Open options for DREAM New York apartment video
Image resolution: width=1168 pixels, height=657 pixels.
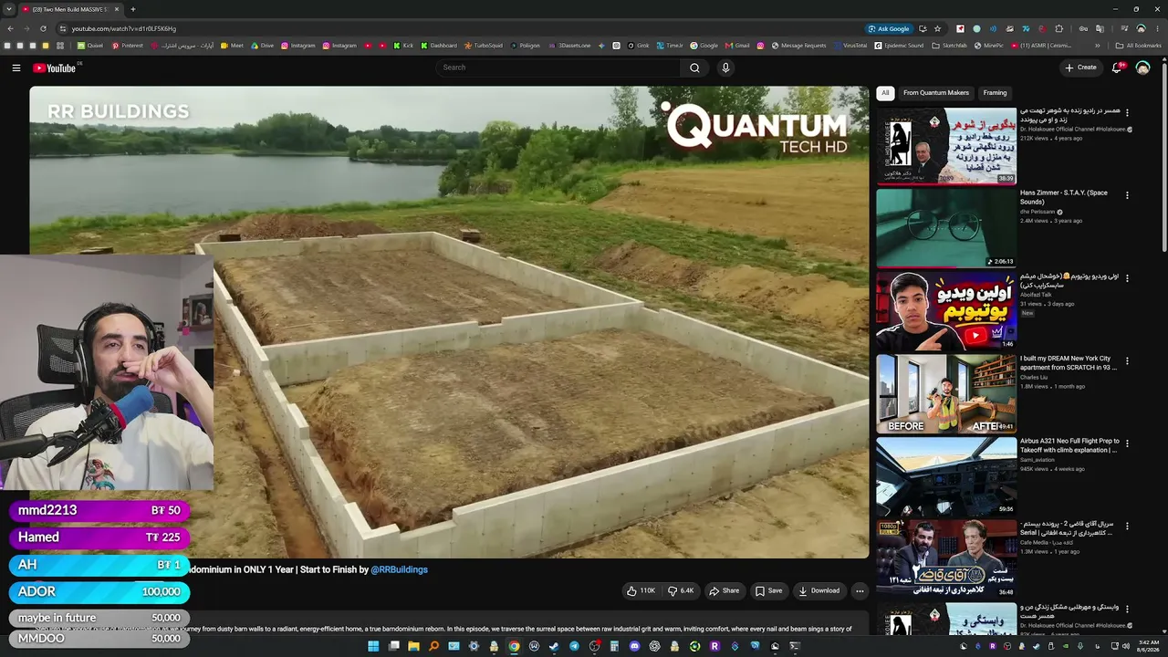1127,361
